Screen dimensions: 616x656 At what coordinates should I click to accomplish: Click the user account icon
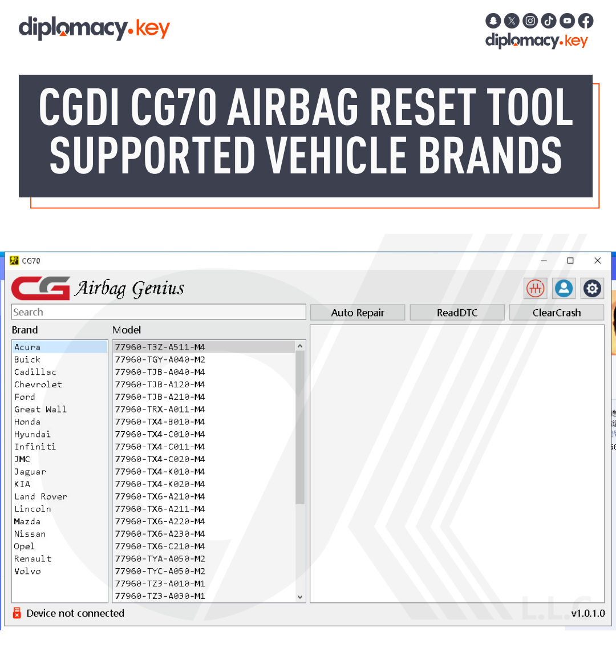coord(564,289)
